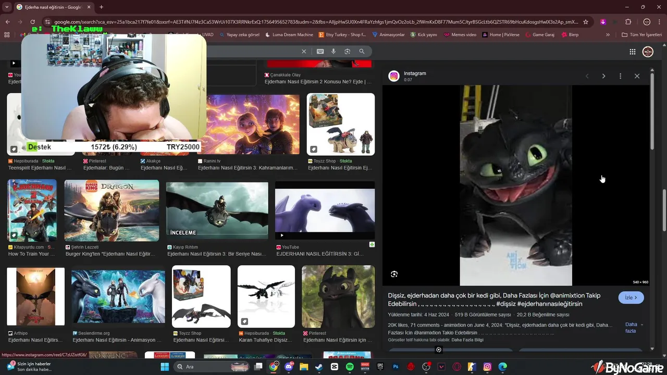Open Hepsiburada Karan Tuhafiye dragon thumbnail

click(266, 297)
